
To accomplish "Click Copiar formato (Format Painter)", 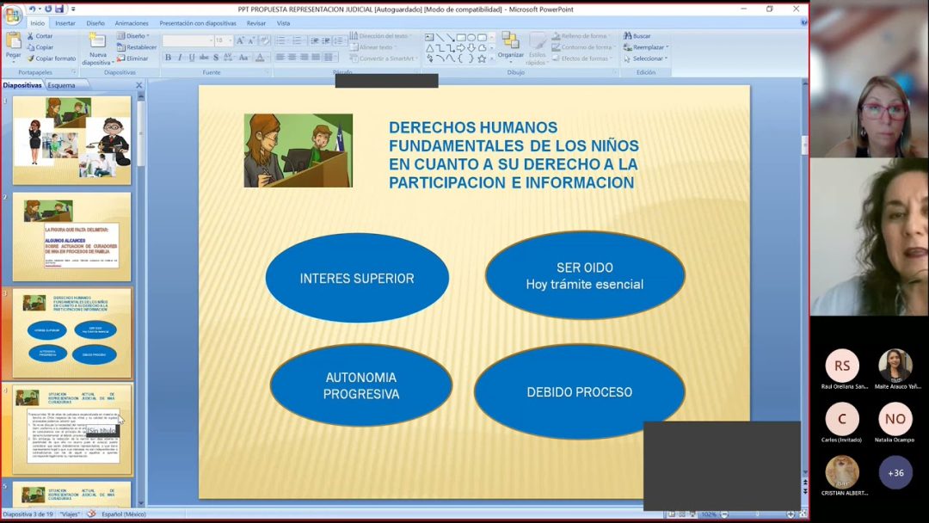I will [51, 58].
